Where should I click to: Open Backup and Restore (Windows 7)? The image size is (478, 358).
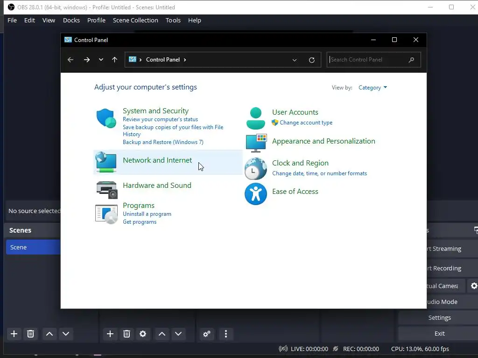[163, 142]
